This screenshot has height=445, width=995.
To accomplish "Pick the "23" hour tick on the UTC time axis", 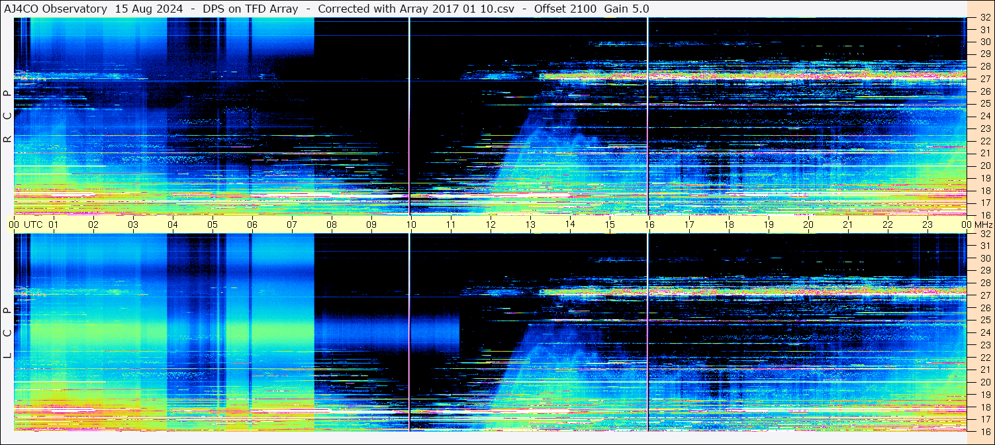I will [x=927, y=224].
